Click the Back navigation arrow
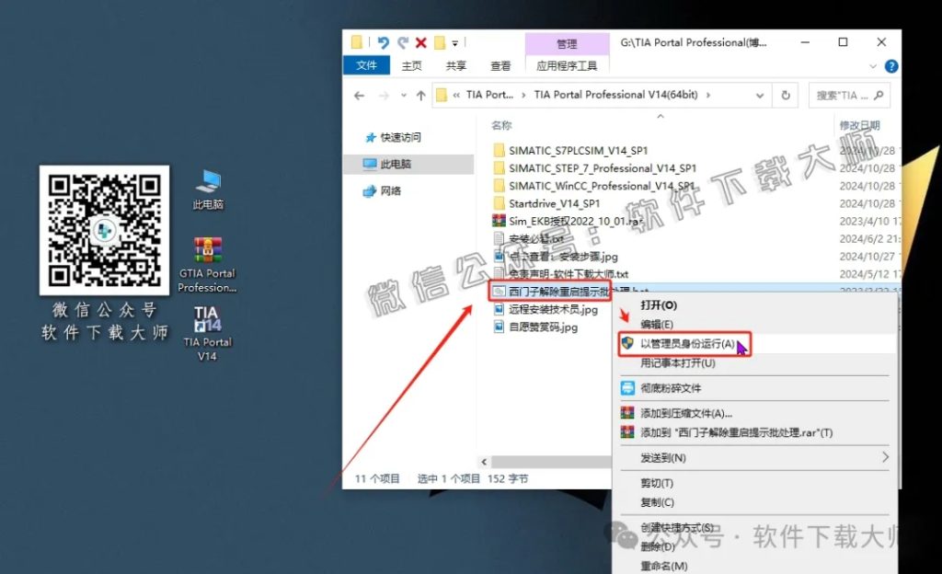The image size is (942, 574). coord(360,95)
